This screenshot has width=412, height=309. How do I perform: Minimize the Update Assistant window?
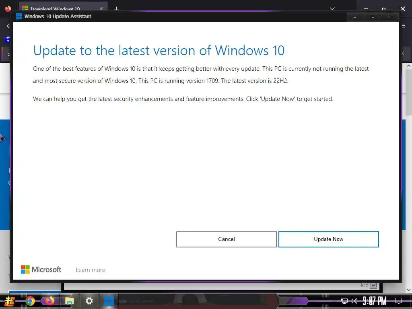click(x=355, y=17)
